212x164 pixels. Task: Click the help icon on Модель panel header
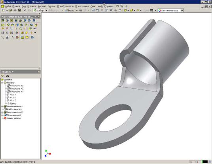tap(39, 72)
